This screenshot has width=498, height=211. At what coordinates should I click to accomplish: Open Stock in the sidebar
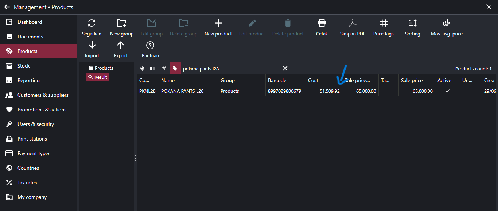click(23, 66)
